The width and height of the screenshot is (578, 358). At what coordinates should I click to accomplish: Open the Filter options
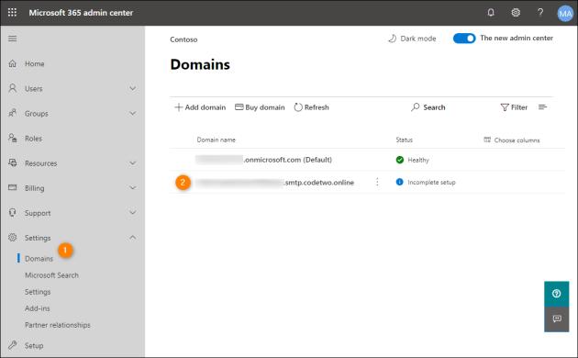[x=514, y=107]
